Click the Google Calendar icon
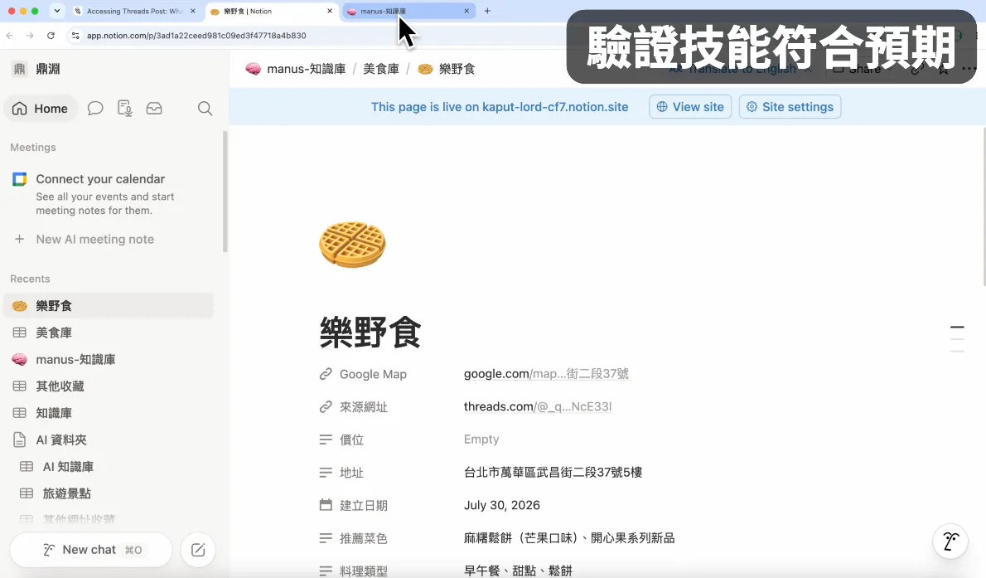This screenshot has width=986, height=578. pos(20,179)
